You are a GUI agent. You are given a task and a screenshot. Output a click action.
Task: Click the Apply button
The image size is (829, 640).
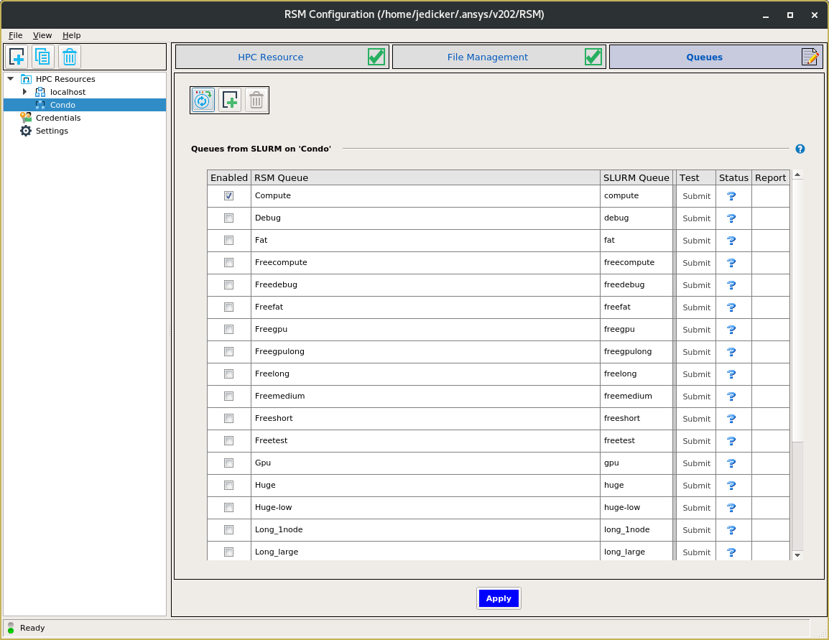tap(499, 598)
